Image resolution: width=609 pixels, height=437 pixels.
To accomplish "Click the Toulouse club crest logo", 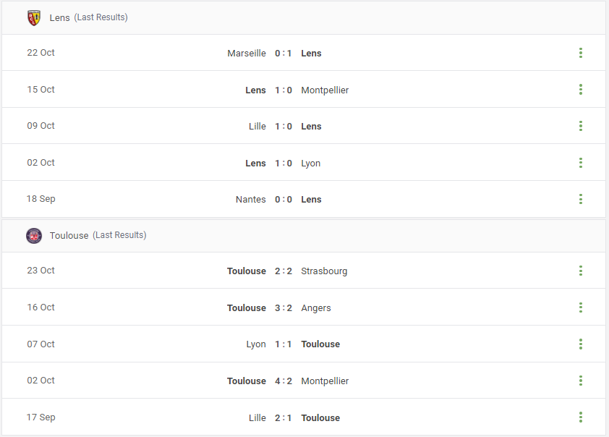I will point(34,236).
